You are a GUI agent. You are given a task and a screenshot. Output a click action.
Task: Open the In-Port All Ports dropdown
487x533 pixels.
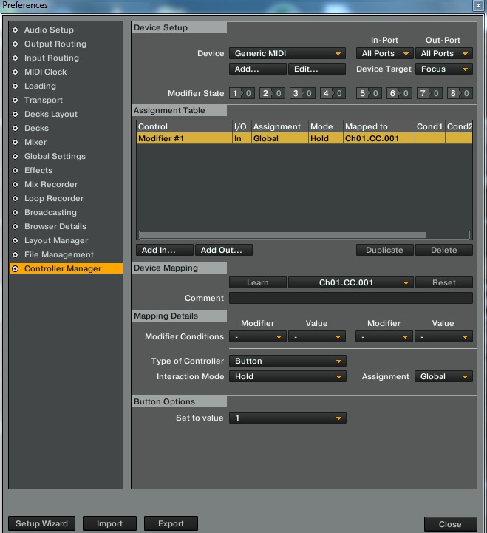(385, 53)
